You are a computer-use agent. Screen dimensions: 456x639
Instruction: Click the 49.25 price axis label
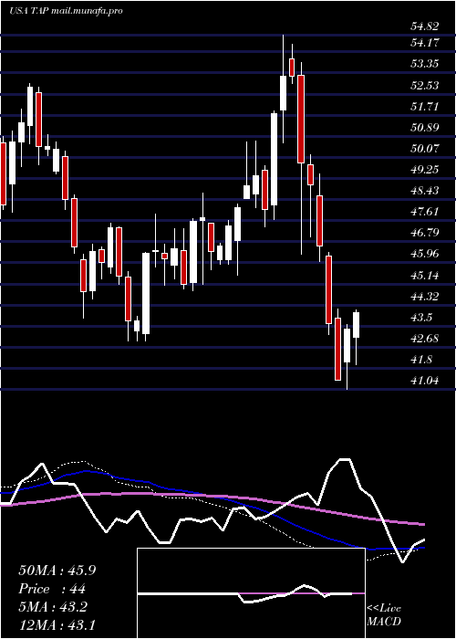pyautogui.click(x=425, y=170)
